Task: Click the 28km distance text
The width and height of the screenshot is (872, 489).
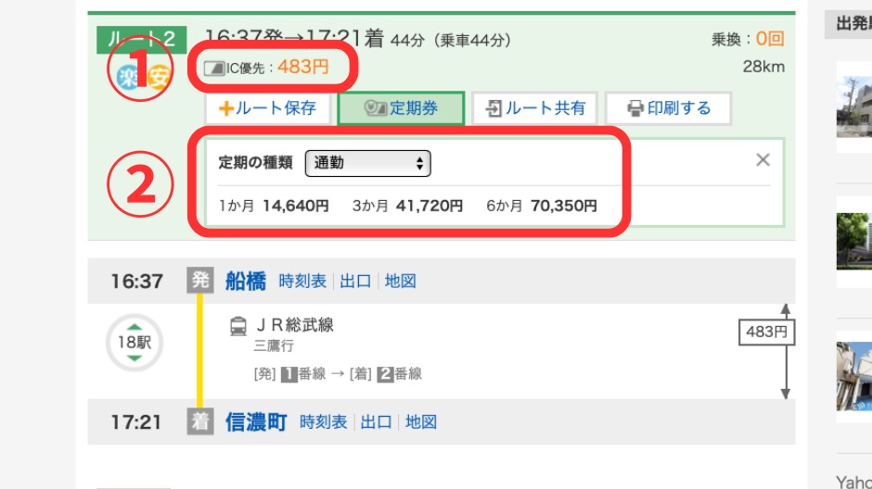Action: tap(763, 67)
